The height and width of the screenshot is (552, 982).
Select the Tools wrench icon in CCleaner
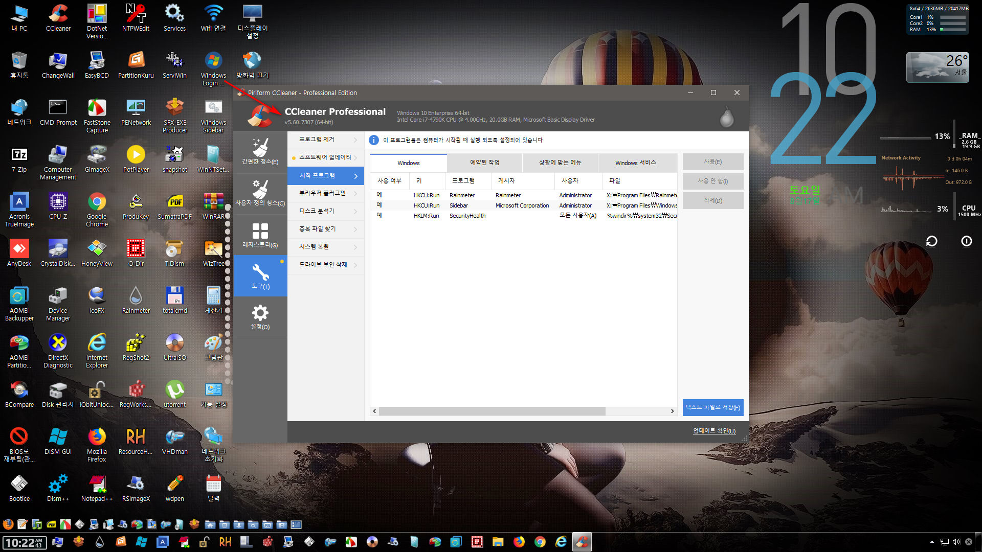pos(260,276)
